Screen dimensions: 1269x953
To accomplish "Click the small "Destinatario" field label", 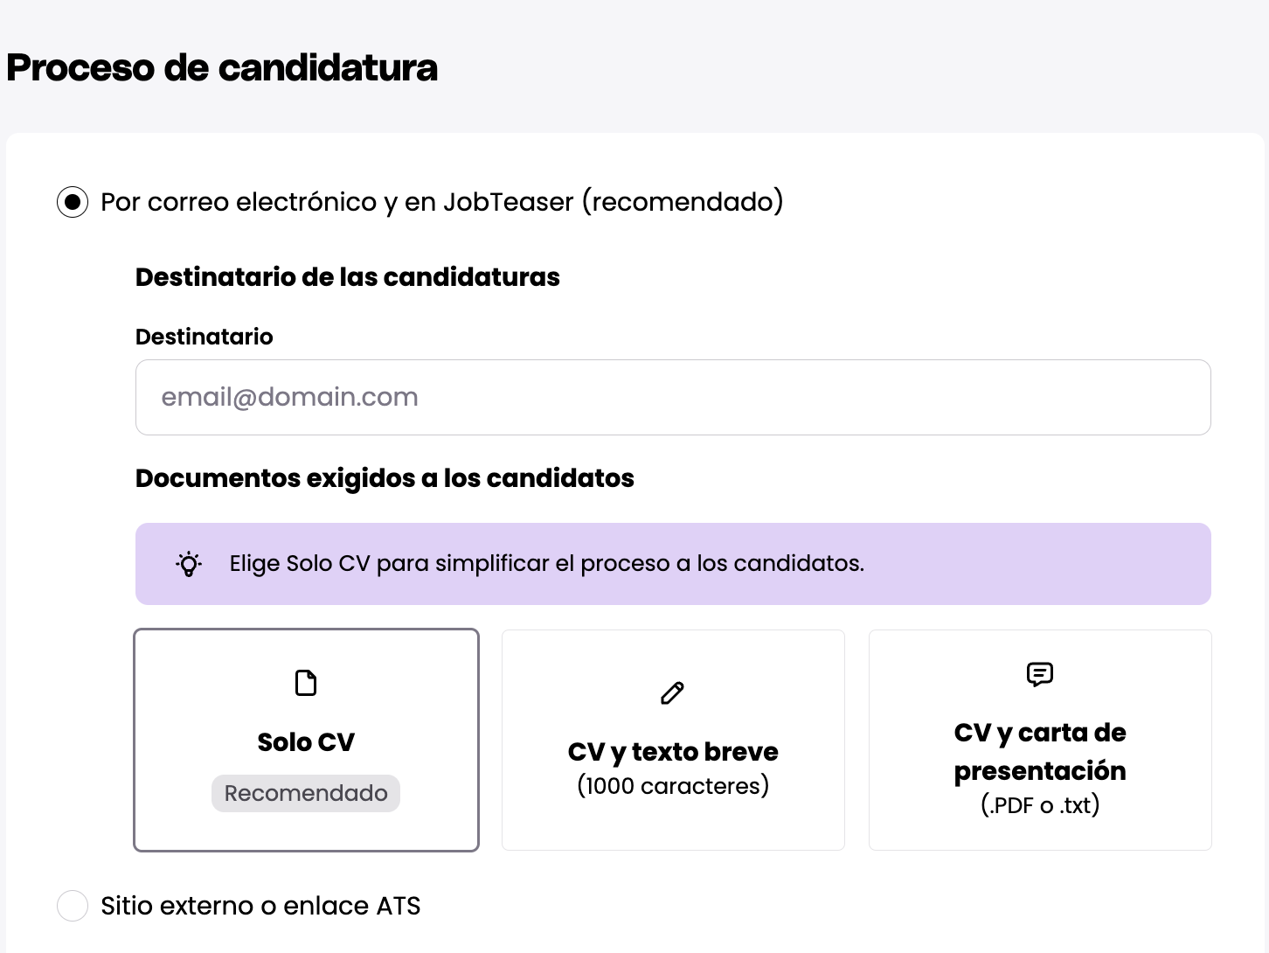I will (204, 337).
